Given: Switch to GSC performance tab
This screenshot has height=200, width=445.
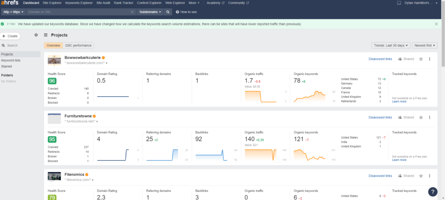Looking at the screenshot, I should click(78, 45).
